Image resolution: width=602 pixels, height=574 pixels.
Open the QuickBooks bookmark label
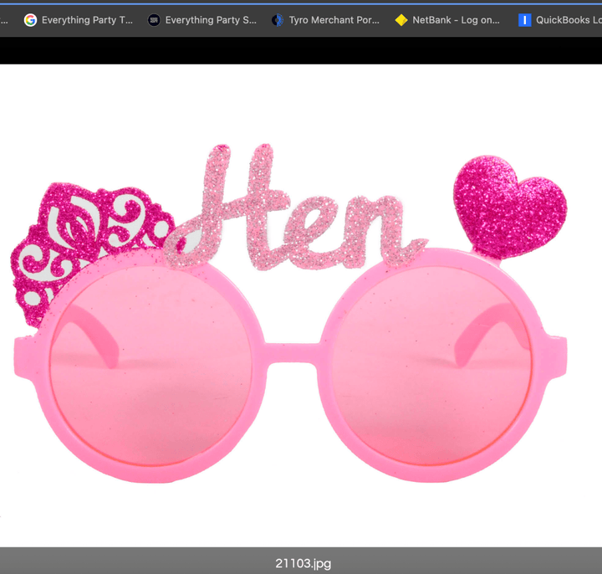pyautogui.click(x=568, y=20)
